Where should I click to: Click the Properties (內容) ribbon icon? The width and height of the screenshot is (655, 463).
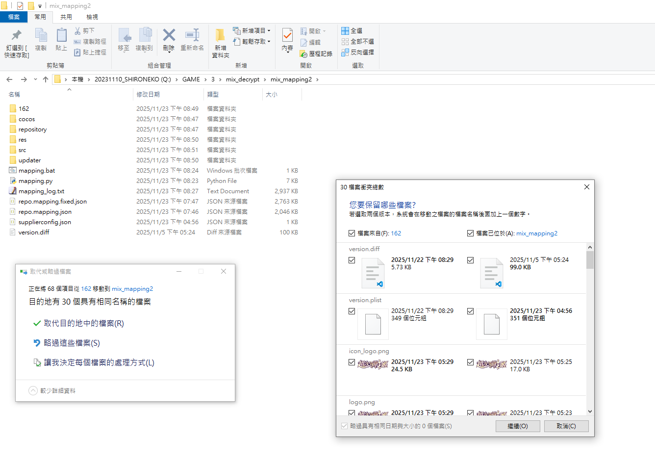287,36
